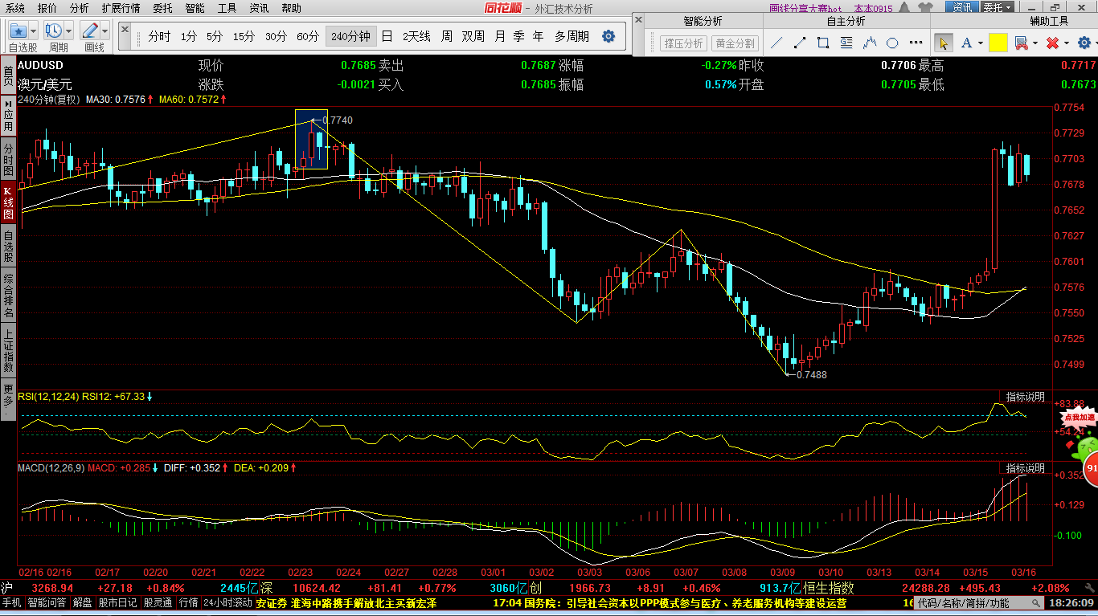
Task: Expand the text tool A dropdown arrow
Action: 980,43
